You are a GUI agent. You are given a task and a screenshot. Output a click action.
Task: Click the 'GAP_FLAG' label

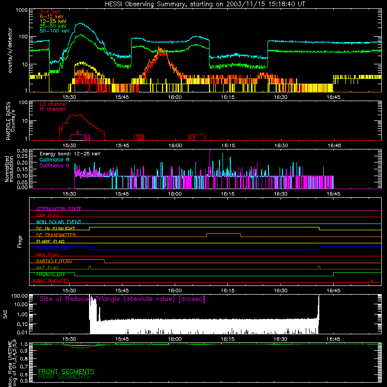pos(47,215)
